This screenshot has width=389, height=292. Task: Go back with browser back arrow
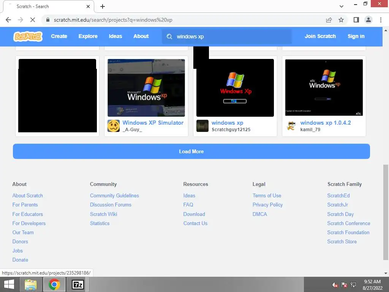[8, 20]
